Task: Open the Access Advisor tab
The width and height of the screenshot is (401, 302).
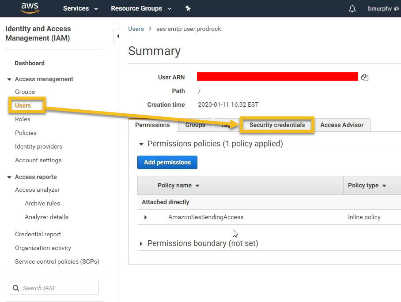Action: 342,125
